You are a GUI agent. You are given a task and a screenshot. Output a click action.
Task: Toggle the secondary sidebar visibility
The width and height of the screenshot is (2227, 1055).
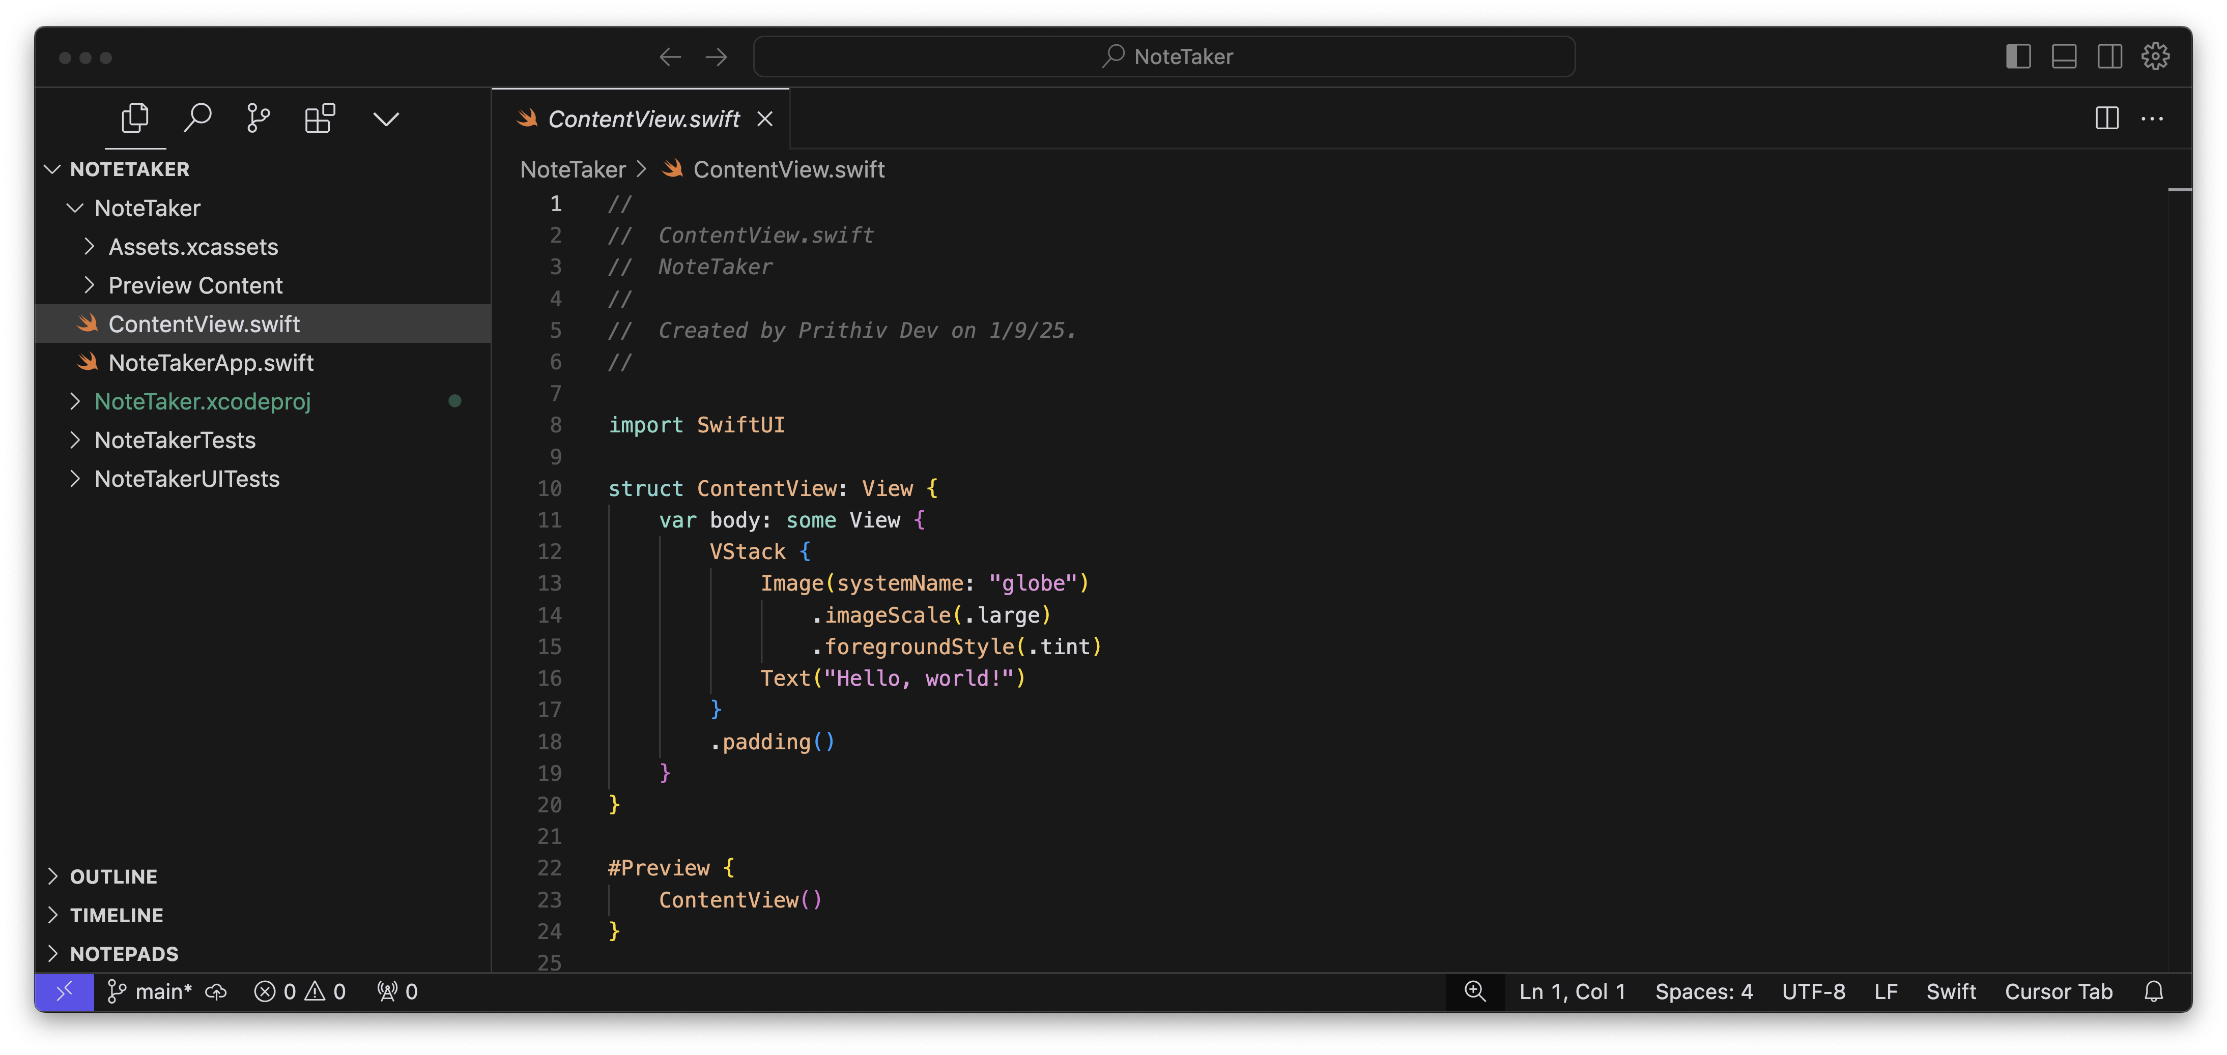pos(2109,56)
